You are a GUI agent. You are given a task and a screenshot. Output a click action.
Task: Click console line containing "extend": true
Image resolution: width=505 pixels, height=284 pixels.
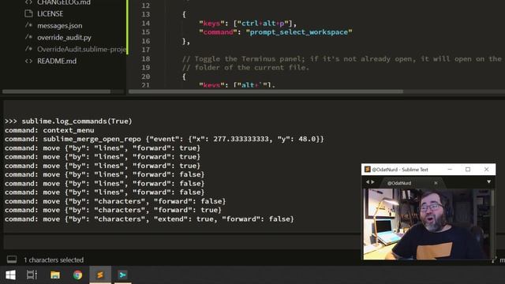click(x=149, y=219)
